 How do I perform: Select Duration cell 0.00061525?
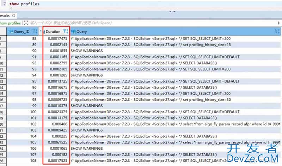point(54,142)
